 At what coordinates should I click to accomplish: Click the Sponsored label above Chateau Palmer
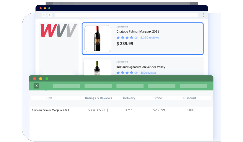122,27
